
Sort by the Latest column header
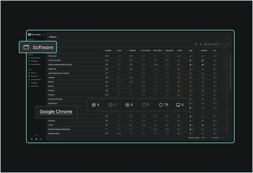coord(119,51)
